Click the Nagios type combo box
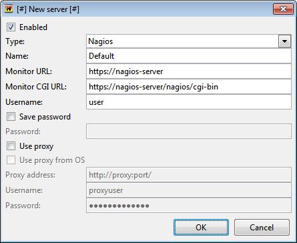 click(x=189, y=41)
